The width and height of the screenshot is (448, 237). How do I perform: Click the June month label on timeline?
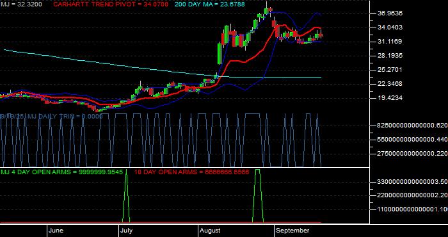(x=56, y=231)
